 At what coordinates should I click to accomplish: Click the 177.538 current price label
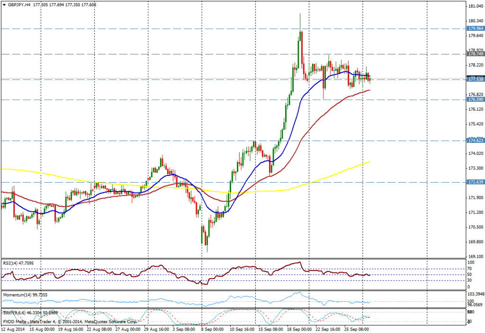tap(476, 79)
